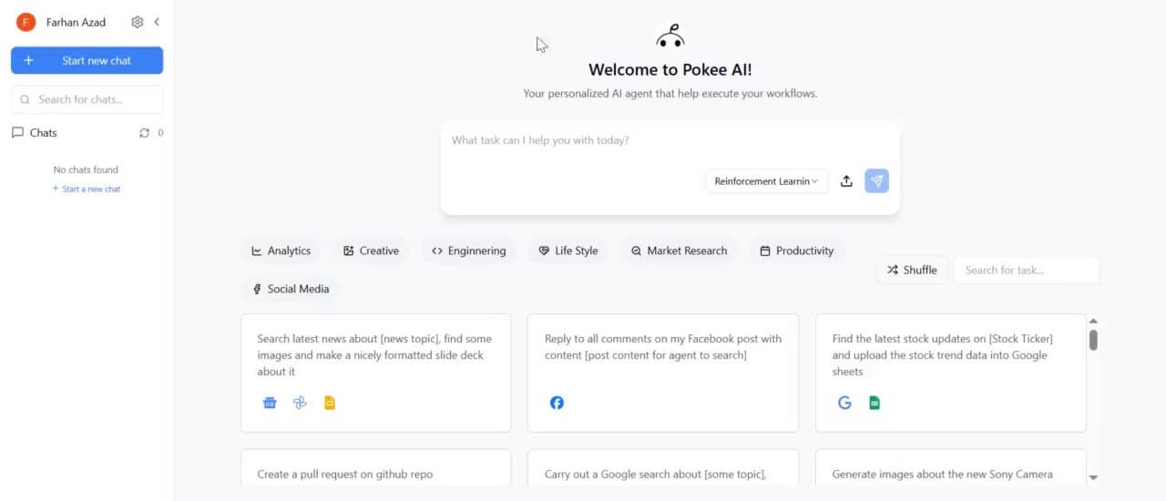Click the Google Sheets icon on the stock card
Viewport: 1166px width, 501px height.
874,403
